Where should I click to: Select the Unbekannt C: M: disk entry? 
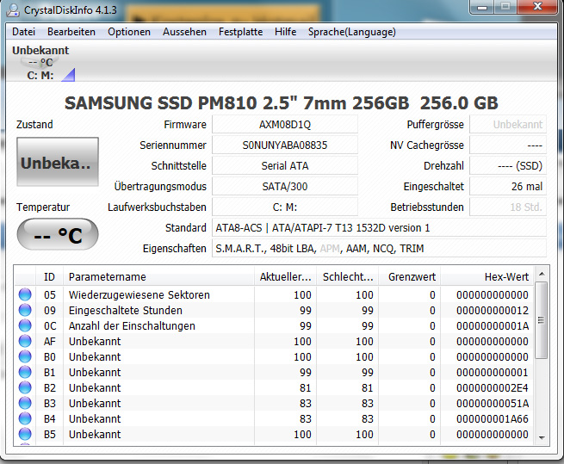pyautogui.click(x=40, y=63)
